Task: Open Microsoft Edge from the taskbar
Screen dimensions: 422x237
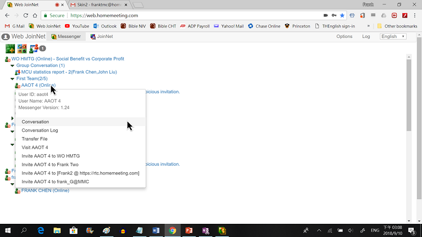Action: coord(40,230)
